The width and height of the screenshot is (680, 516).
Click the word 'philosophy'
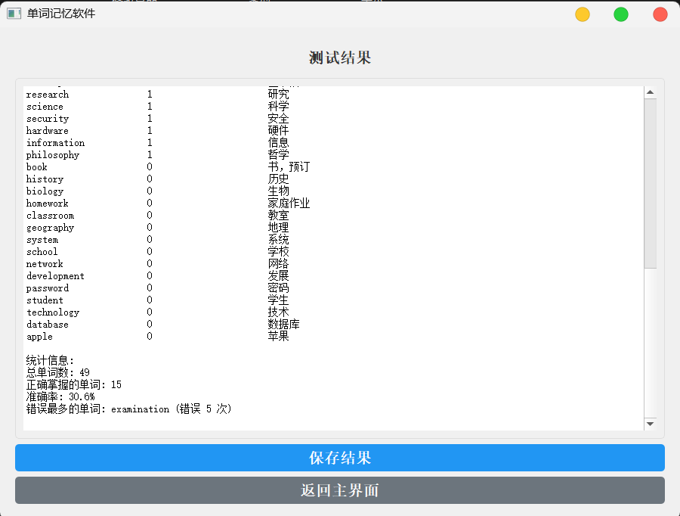click(52, 155)
